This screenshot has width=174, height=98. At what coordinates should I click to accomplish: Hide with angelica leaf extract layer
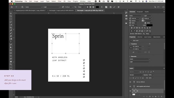pos(130,87)
